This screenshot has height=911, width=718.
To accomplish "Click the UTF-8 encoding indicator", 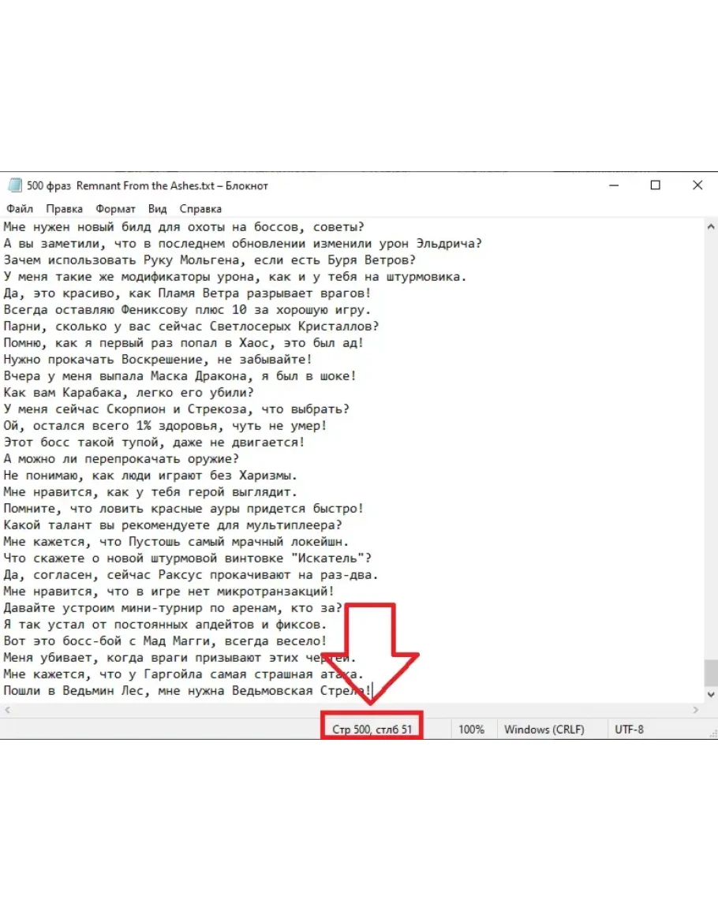I will (629, 730).
